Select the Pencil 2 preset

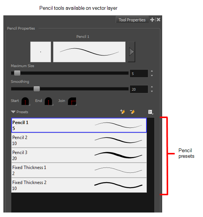click(79, 140)
